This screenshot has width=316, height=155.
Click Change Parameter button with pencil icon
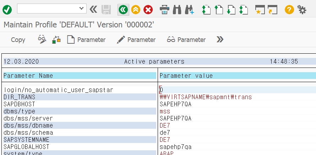136,39
